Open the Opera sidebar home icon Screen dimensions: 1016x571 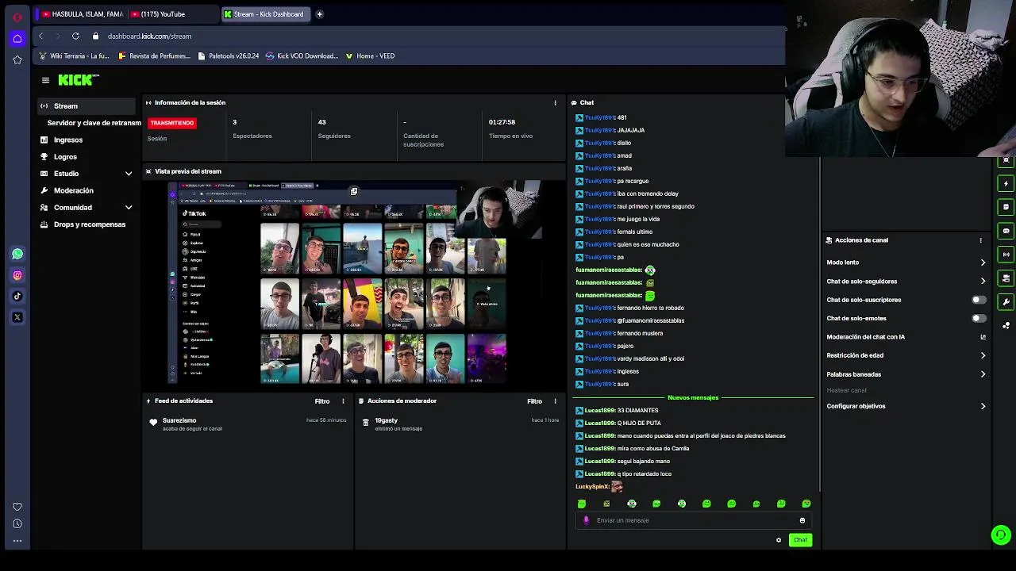tap(17, 38)
